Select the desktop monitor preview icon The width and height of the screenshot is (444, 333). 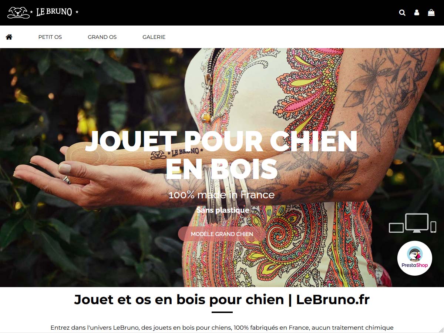coord(417,223)
